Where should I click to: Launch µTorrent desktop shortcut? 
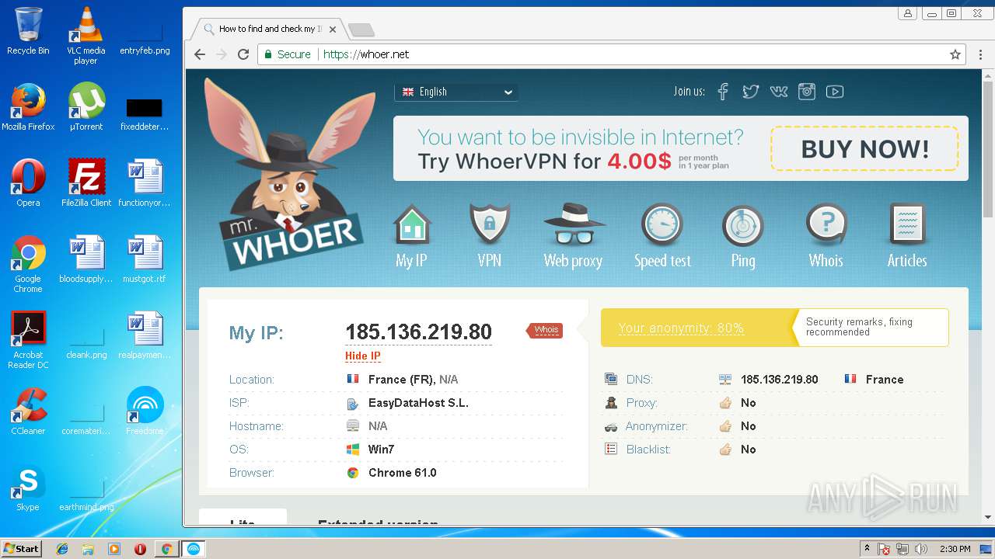[86, 107]
